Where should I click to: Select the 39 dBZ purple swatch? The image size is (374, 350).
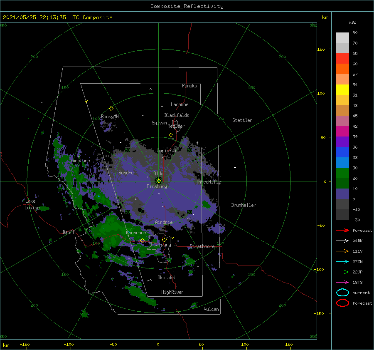pyautogui.click(x=342, y=141)
